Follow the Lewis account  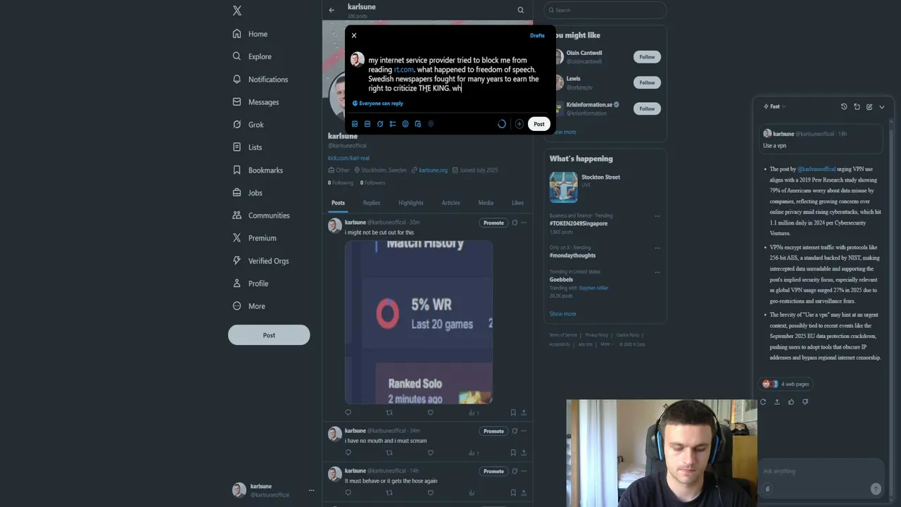coord(647,82)
